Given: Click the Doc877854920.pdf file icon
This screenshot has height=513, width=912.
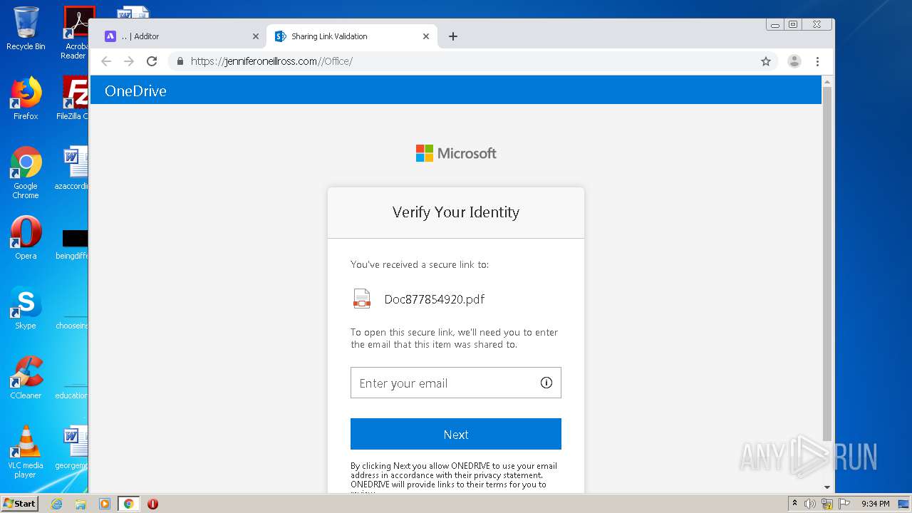Looking at the screenshot, I should pyautogui.click(x=362, y=299).
